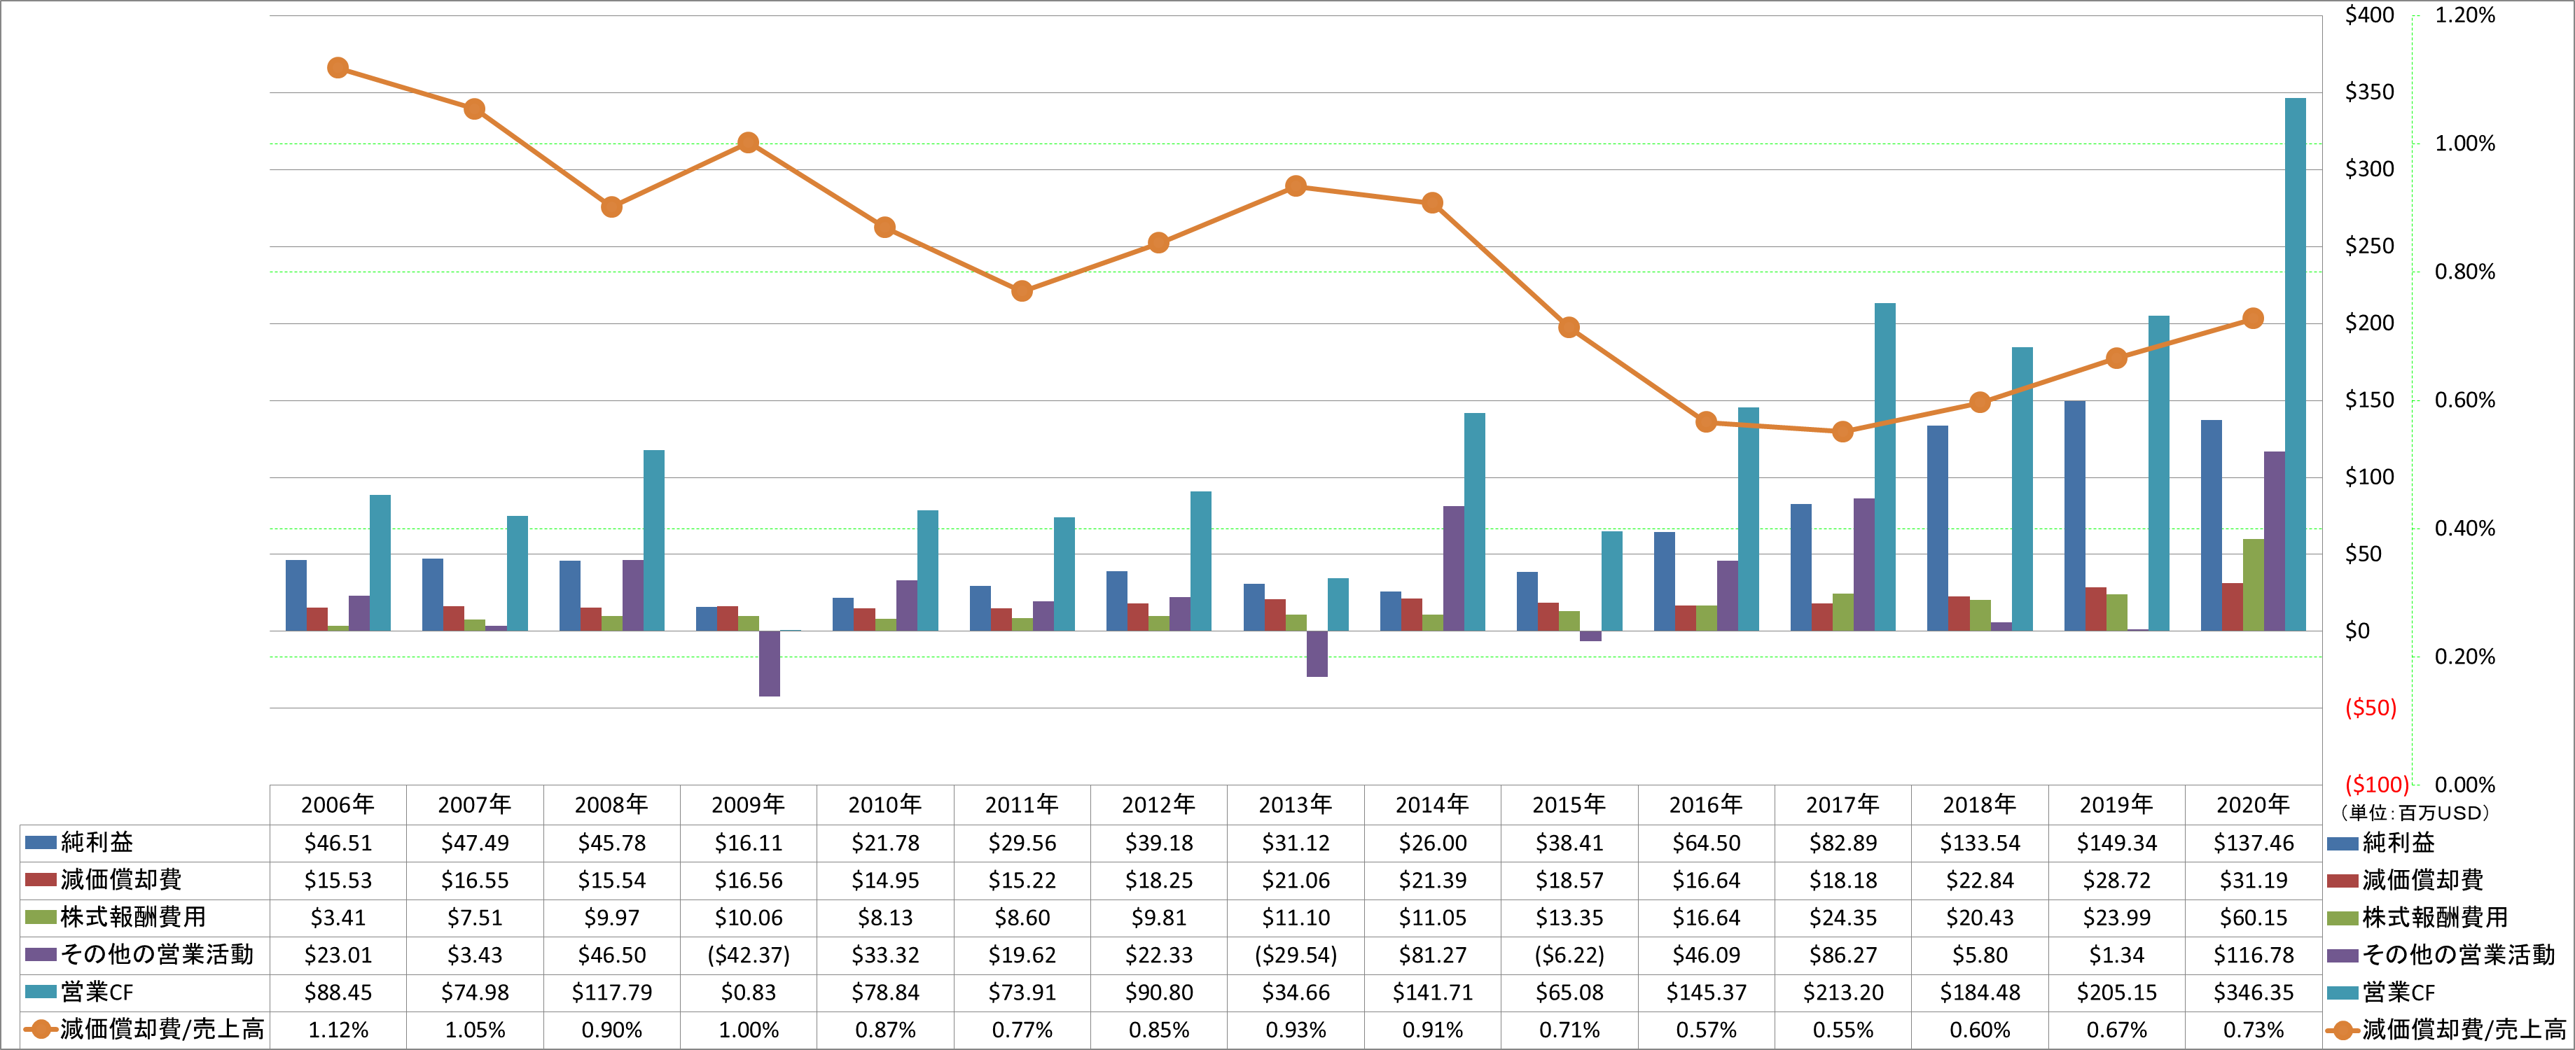Click the orange line marker above 2017年
This screenshot has height=1050, width=2575.
click(x=1842, y=432)
